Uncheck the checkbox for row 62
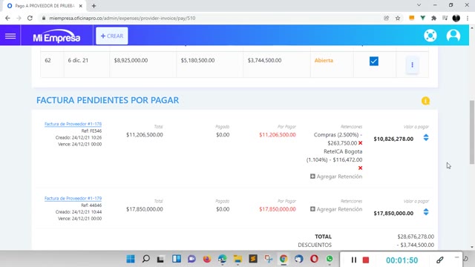 [374, 61]
